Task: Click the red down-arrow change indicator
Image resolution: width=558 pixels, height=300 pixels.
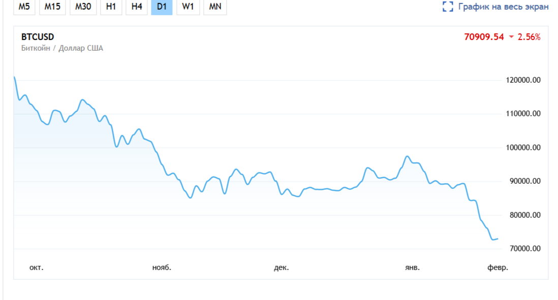Action: (x=511, y=37)
